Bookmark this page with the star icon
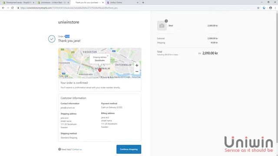278x156 pixels. pyautogui.click(x=258, y=8)
